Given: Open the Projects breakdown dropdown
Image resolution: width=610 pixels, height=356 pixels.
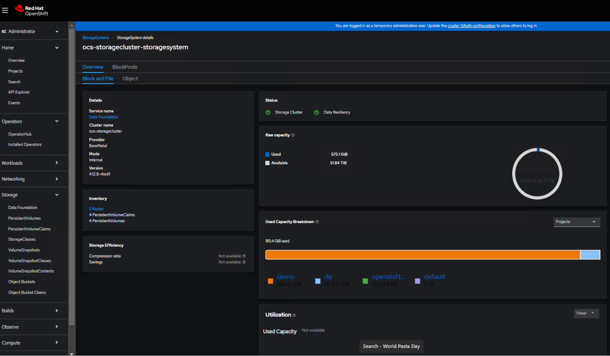Looking at the screenshot, I should point(577,222).
